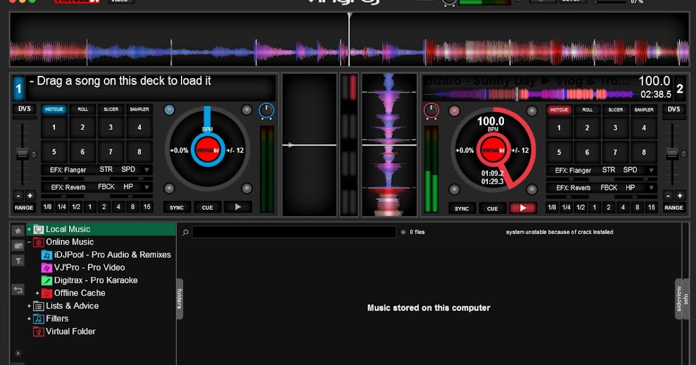Click the Digitrax green karaoke folder icon
This screenshot has height=365, width=696.
(47, 280)
